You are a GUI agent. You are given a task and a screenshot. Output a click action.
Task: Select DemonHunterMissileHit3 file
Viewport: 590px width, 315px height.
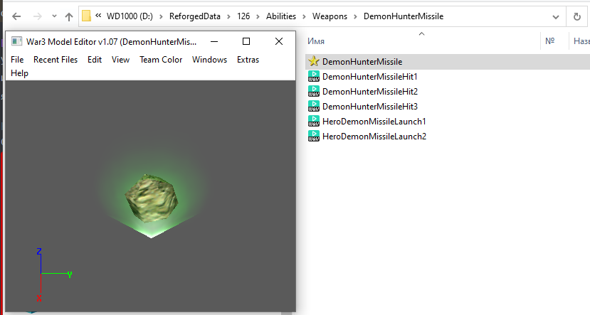(x=369, y=107)
